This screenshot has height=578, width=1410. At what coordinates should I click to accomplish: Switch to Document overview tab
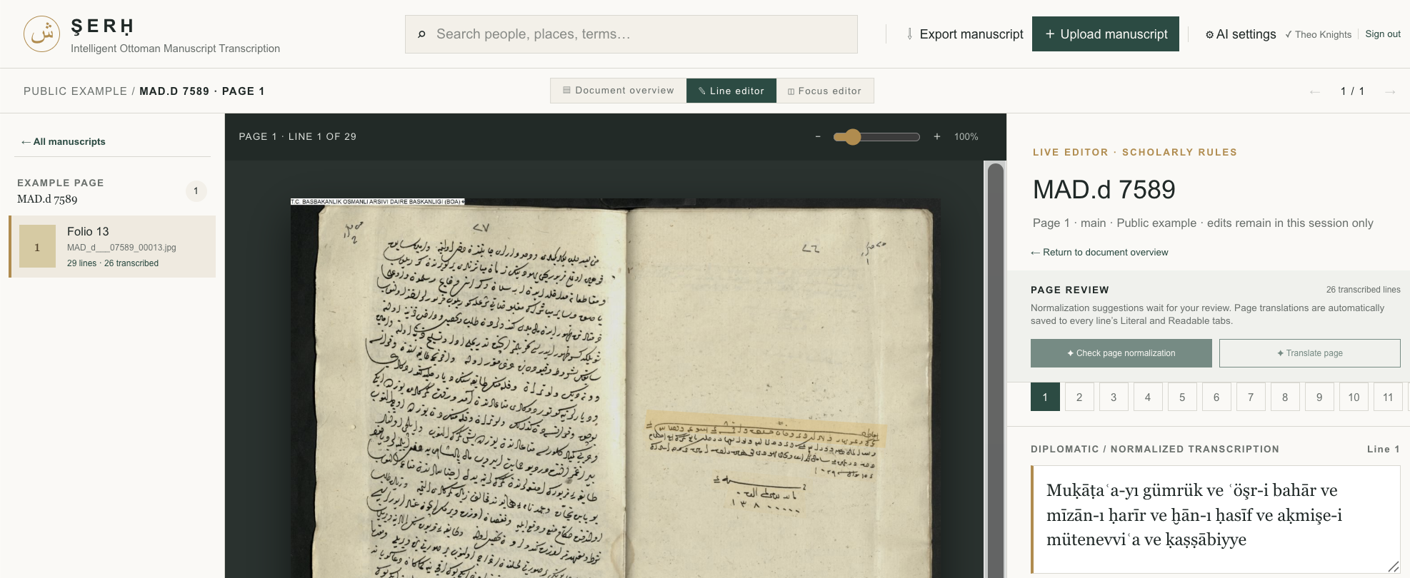(x=619, y=91)
